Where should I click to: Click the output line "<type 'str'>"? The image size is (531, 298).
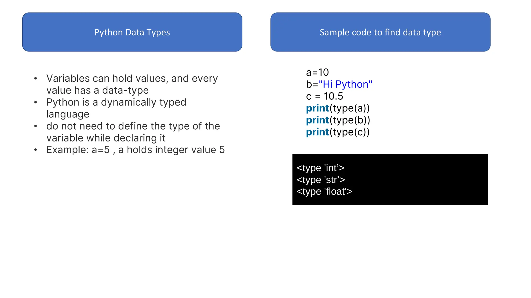tap(321, 180)
